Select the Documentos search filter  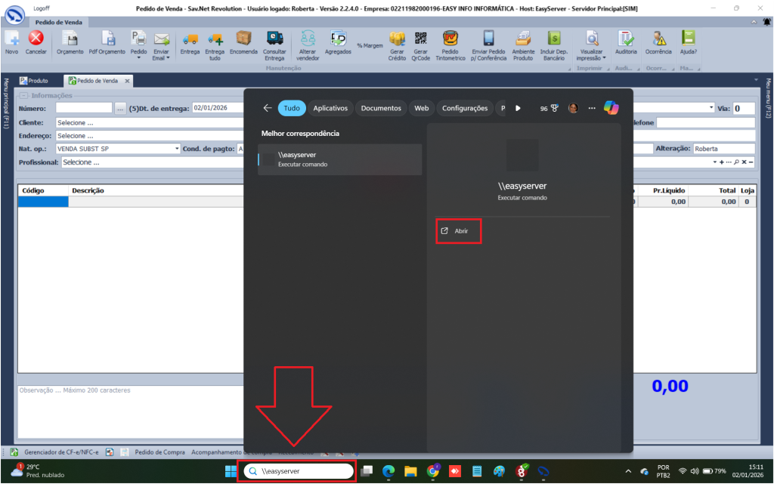380,108
